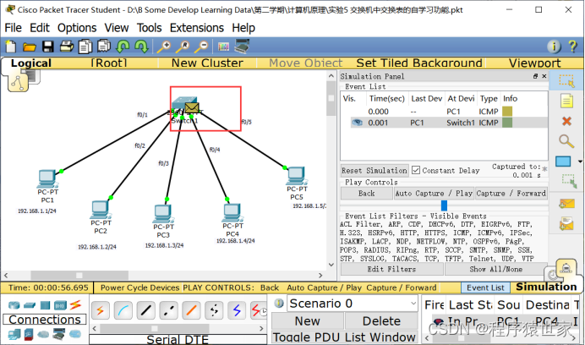Zoom out with the minus magnifier

point(201,47)
